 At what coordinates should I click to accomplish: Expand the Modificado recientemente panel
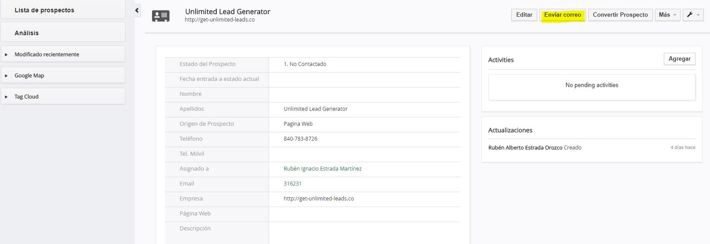tap(63, 54)
